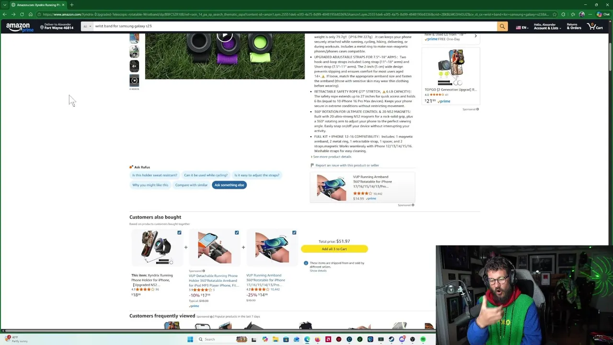The height and width of the screenshot is (345, 613).
Task: Open File Explorer from taskbar
Action: pos(275,339)
